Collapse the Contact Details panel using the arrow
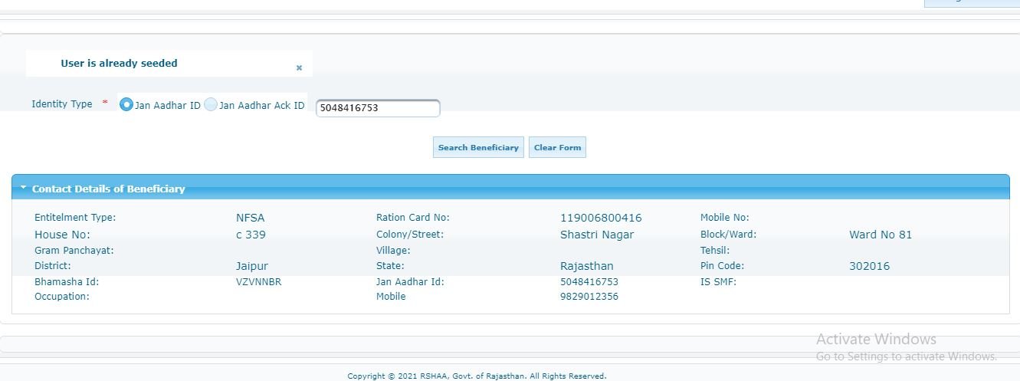 click(24, 188)
